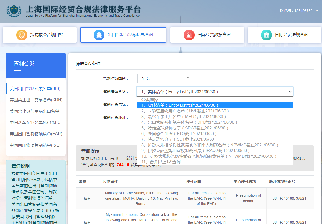Image resolution: width=322 pixels, height=224 pixels.
Task: Click the Myanmar Economic Corporation entity cell
Action: pyautogui.click(x=141, y=217)
